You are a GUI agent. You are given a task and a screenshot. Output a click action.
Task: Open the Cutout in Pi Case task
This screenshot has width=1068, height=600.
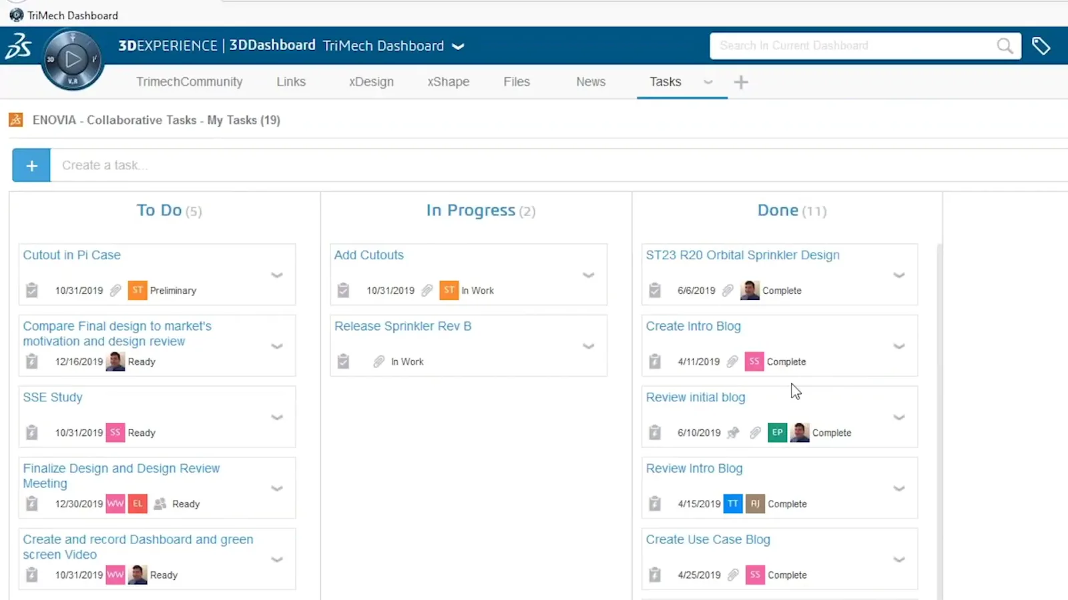point(72,255)
